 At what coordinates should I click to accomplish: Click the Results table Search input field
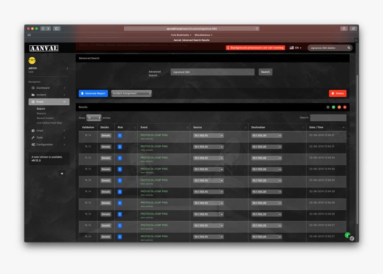pyautogui.click(x=328, y=118)
